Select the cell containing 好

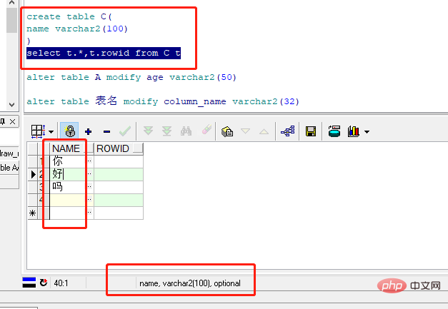(68, 173)
